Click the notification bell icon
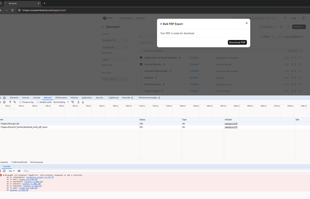 [x=285, y=18]
